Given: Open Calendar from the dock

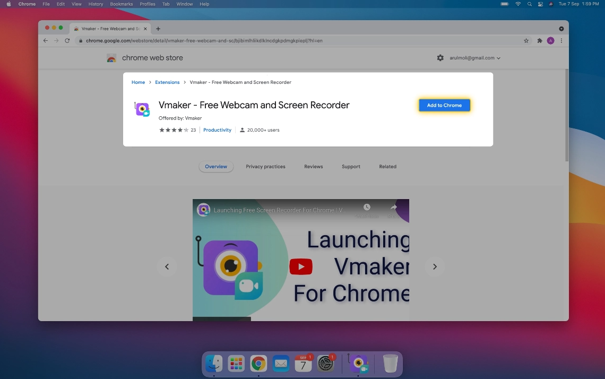Looking at the screenshot, I should tap(303, 363).
